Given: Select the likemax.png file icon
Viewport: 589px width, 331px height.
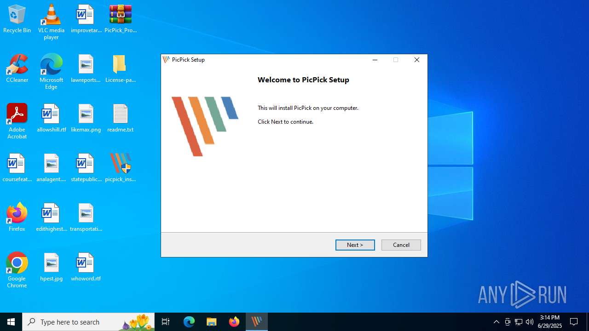Looking at the screenshot, I should (86, 119).
